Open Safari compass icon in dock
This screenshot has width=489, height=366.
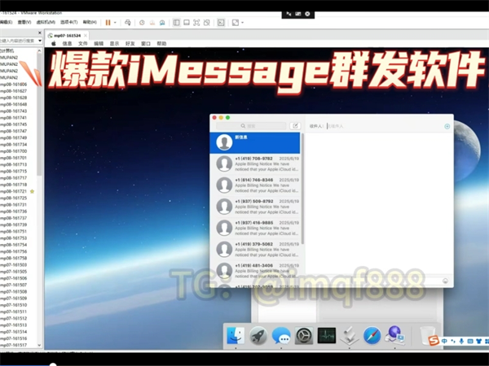click(372, 335)
